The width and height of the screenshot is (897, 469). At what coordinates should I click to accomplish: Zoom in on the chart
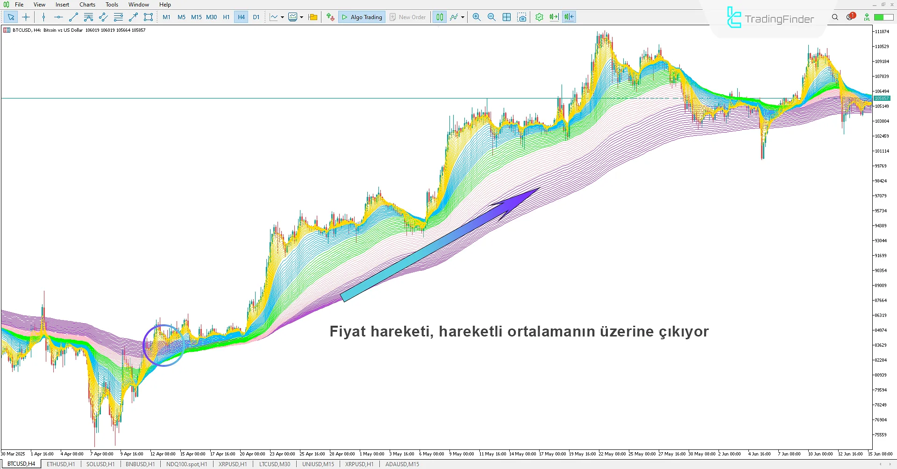[476, 17]
